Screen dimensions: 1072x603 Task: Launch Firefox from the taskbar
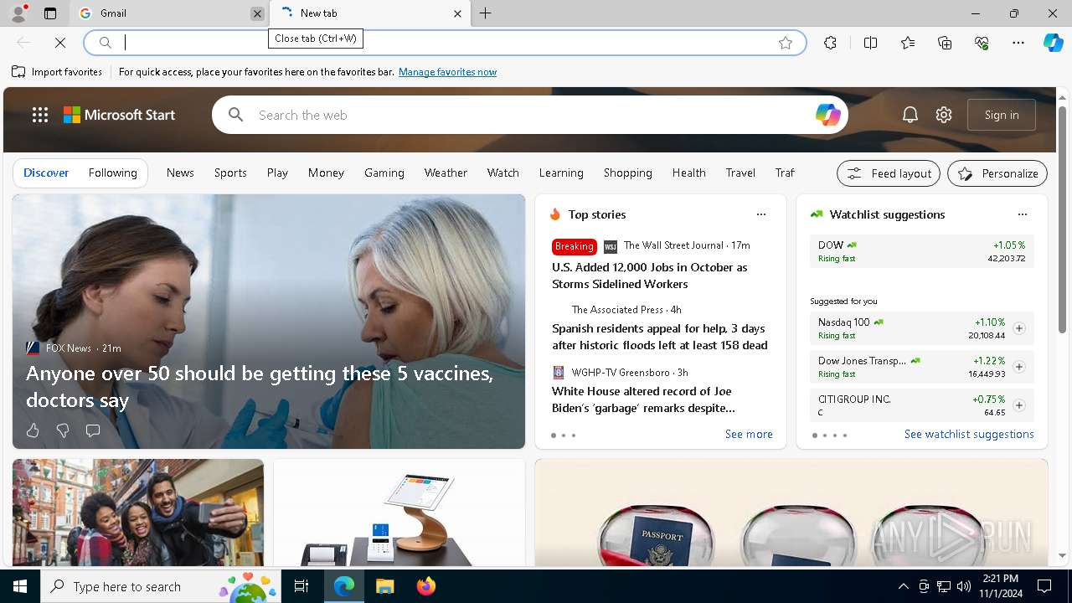coord(426,586)
